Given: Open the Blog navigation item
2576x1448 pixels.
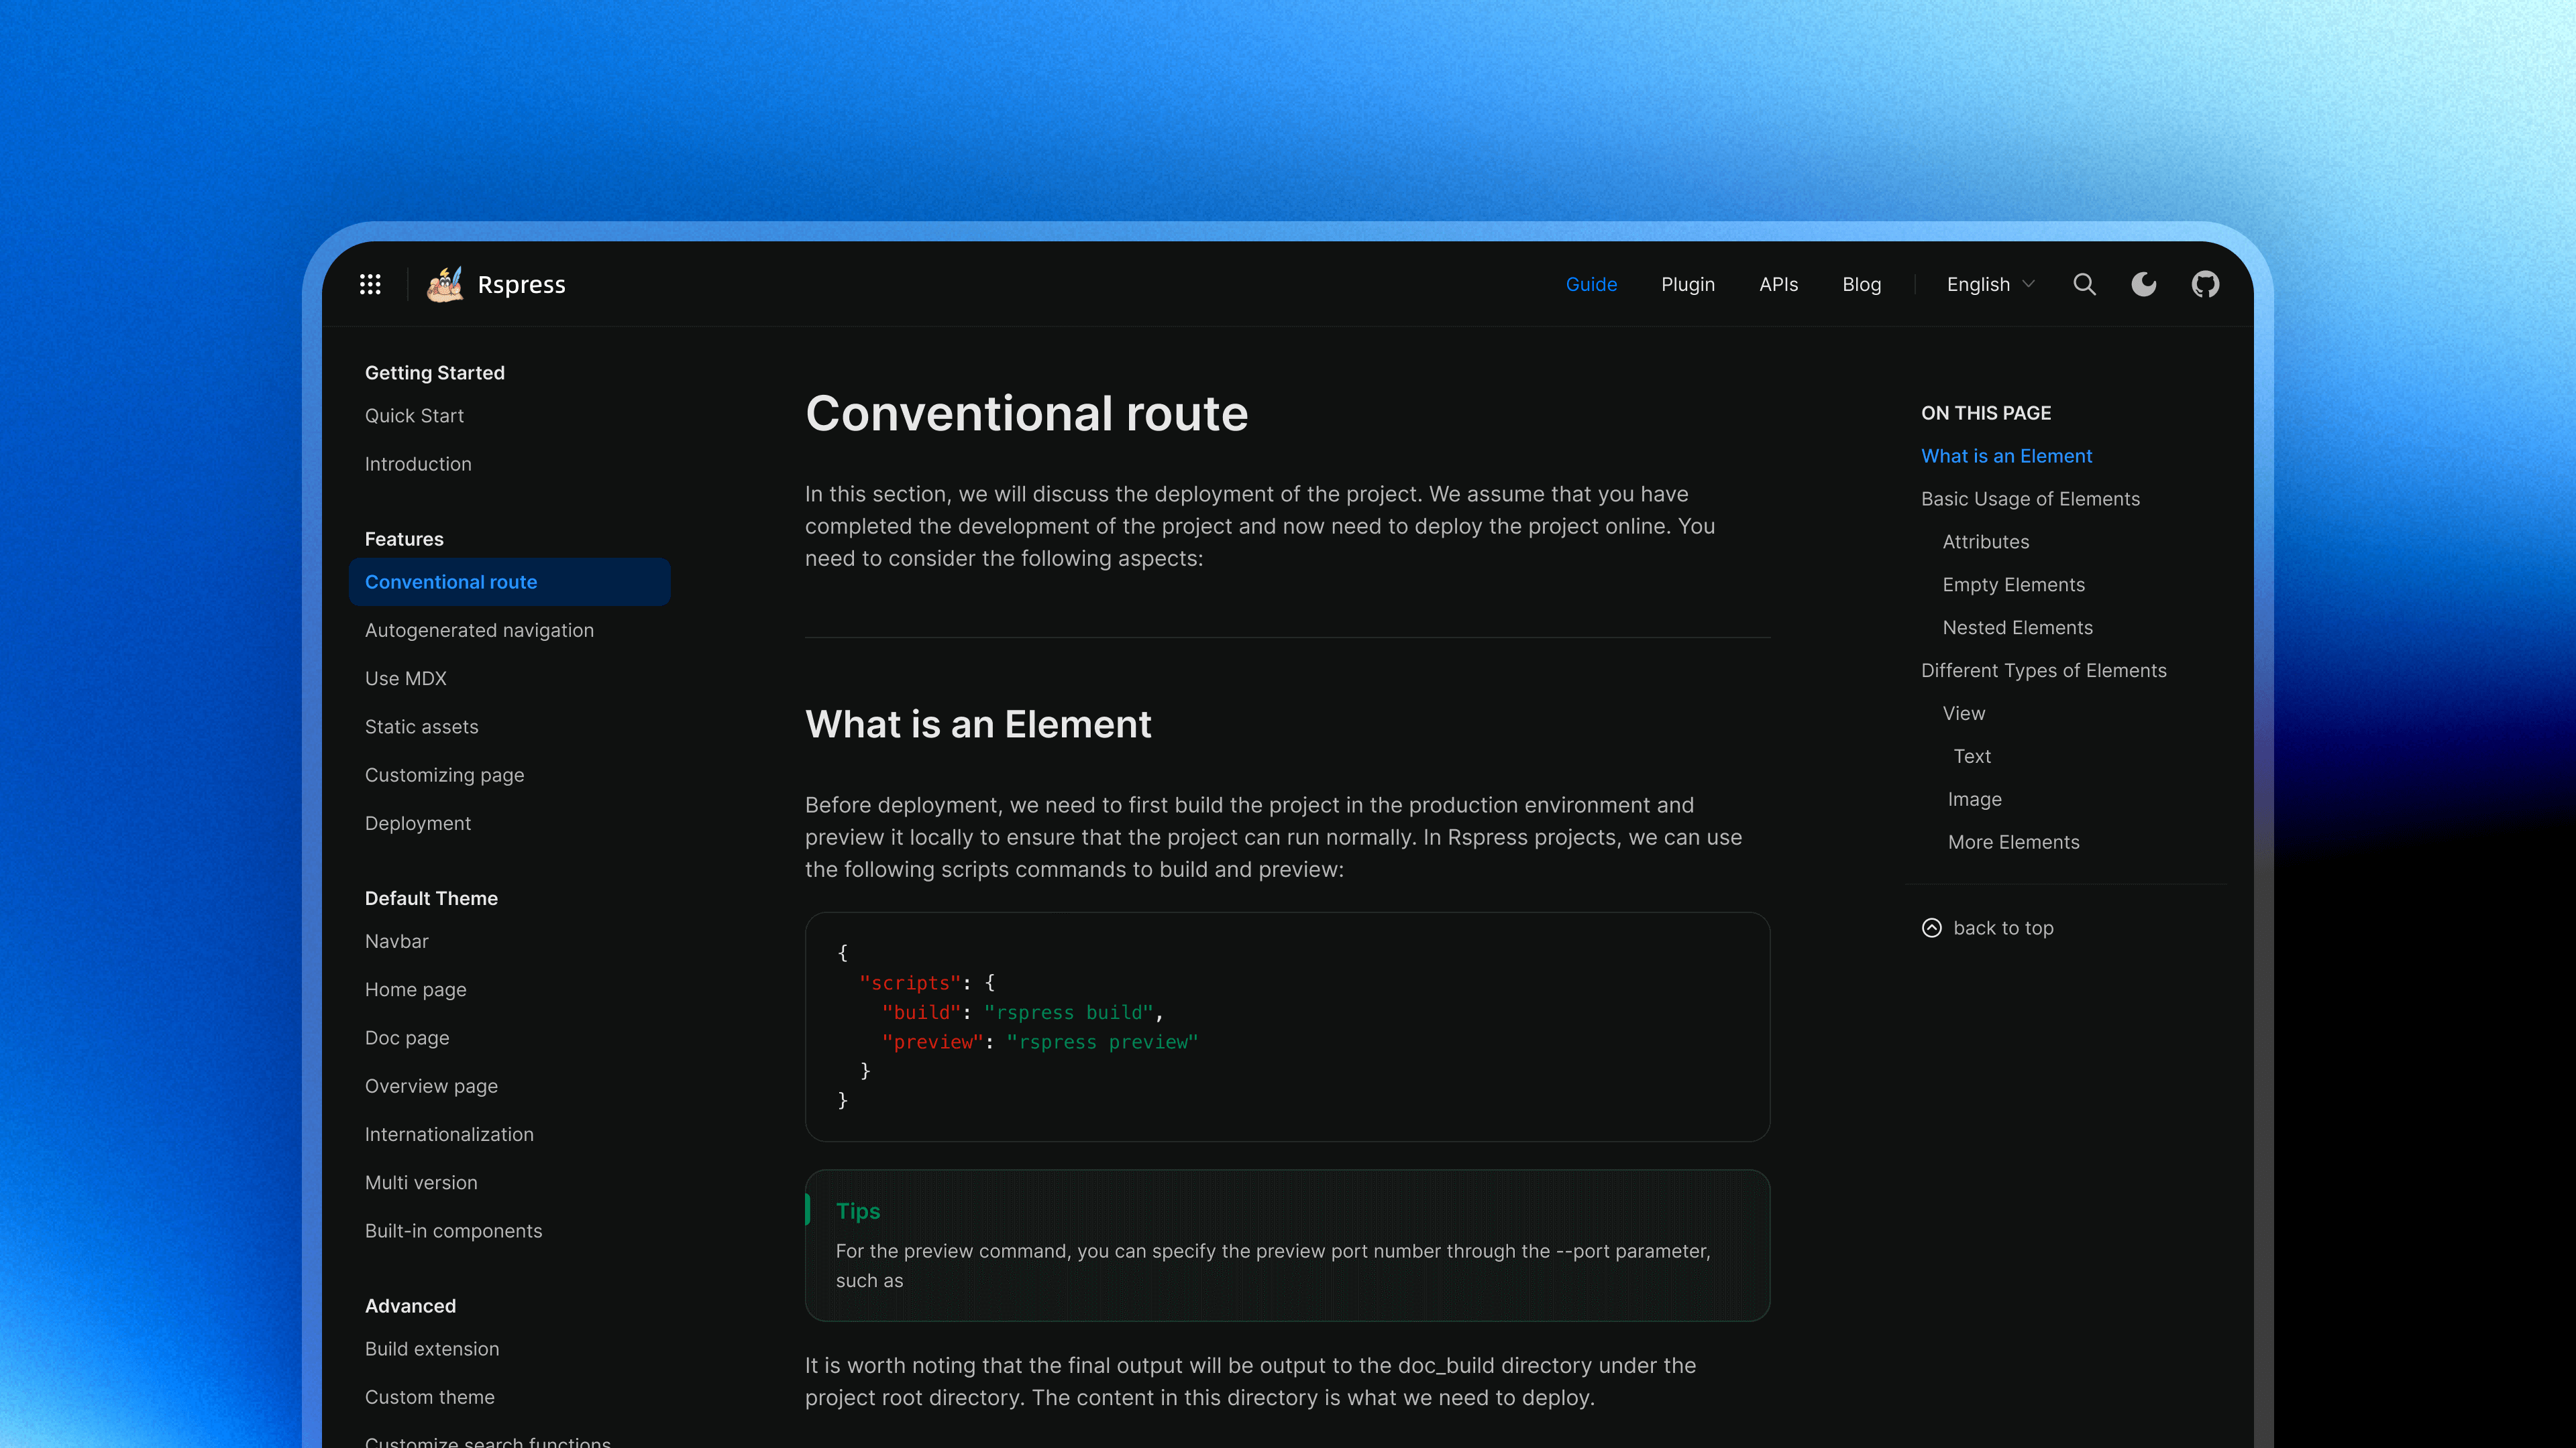Looking at the screenshot, I should point(1861,284).
